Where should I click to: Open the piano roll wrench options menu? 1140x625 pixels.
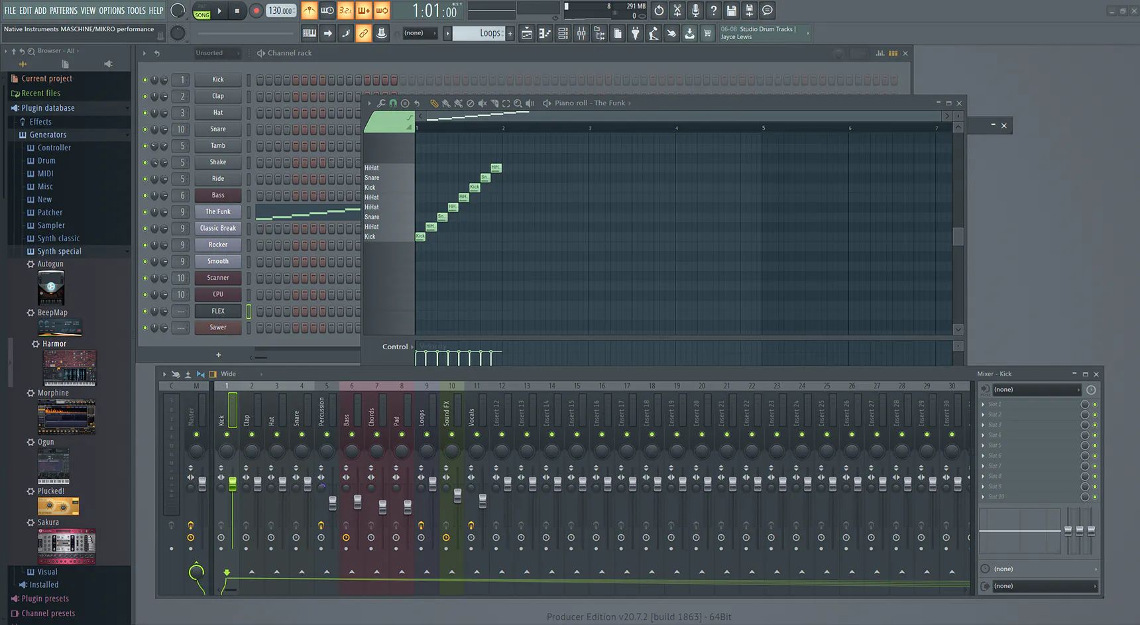382,104
